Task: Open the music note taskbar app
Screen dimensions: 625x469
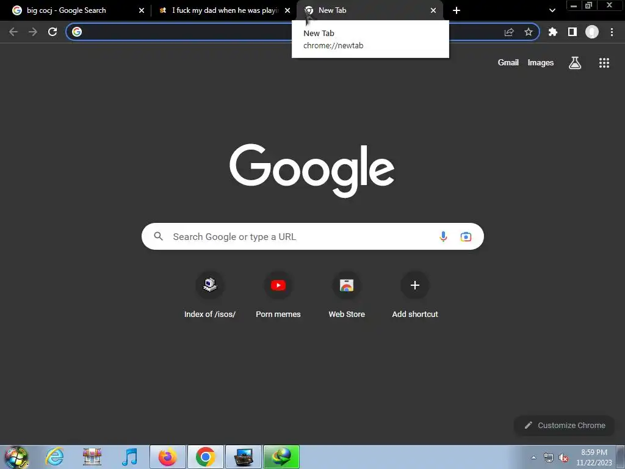Action: pyautogui.click(x=129, y=457)
